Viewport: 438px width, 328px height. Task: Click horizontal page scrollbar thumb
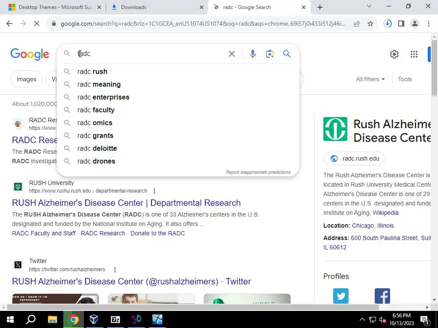pyautogui.click(x=193, y=307)
